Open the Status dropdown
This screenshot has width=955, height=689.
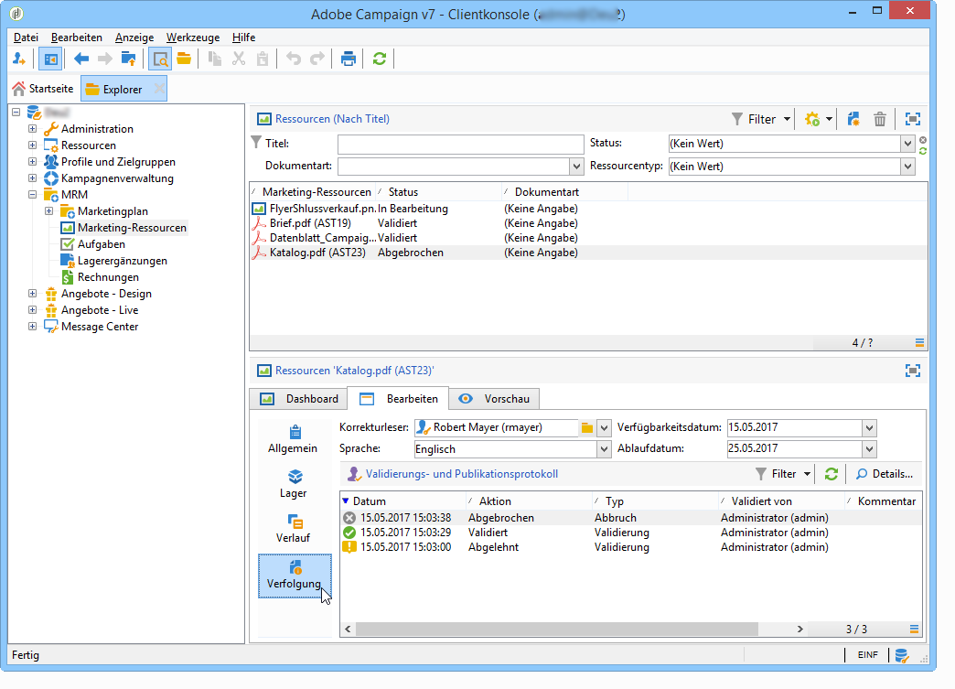[907, 144]
